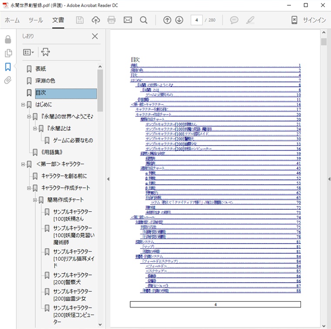Collapse キャラクター作成チャート bookmark node
331x329 pixels.
29,188
